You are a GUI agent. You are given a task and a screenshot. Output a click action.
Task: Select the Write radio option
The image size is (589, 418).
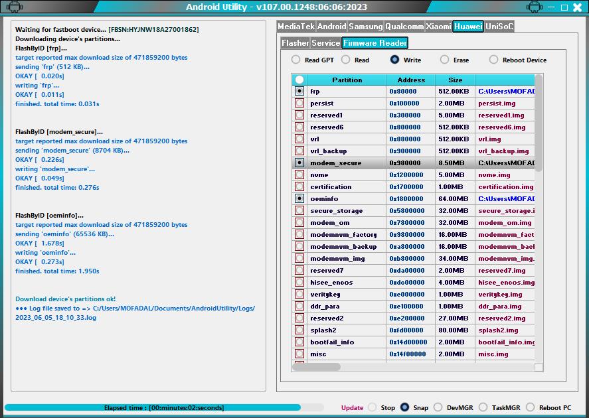click(x=395, y=60)
